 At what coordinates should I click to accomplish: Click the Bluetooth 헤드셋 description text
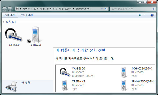pos(83,76)
